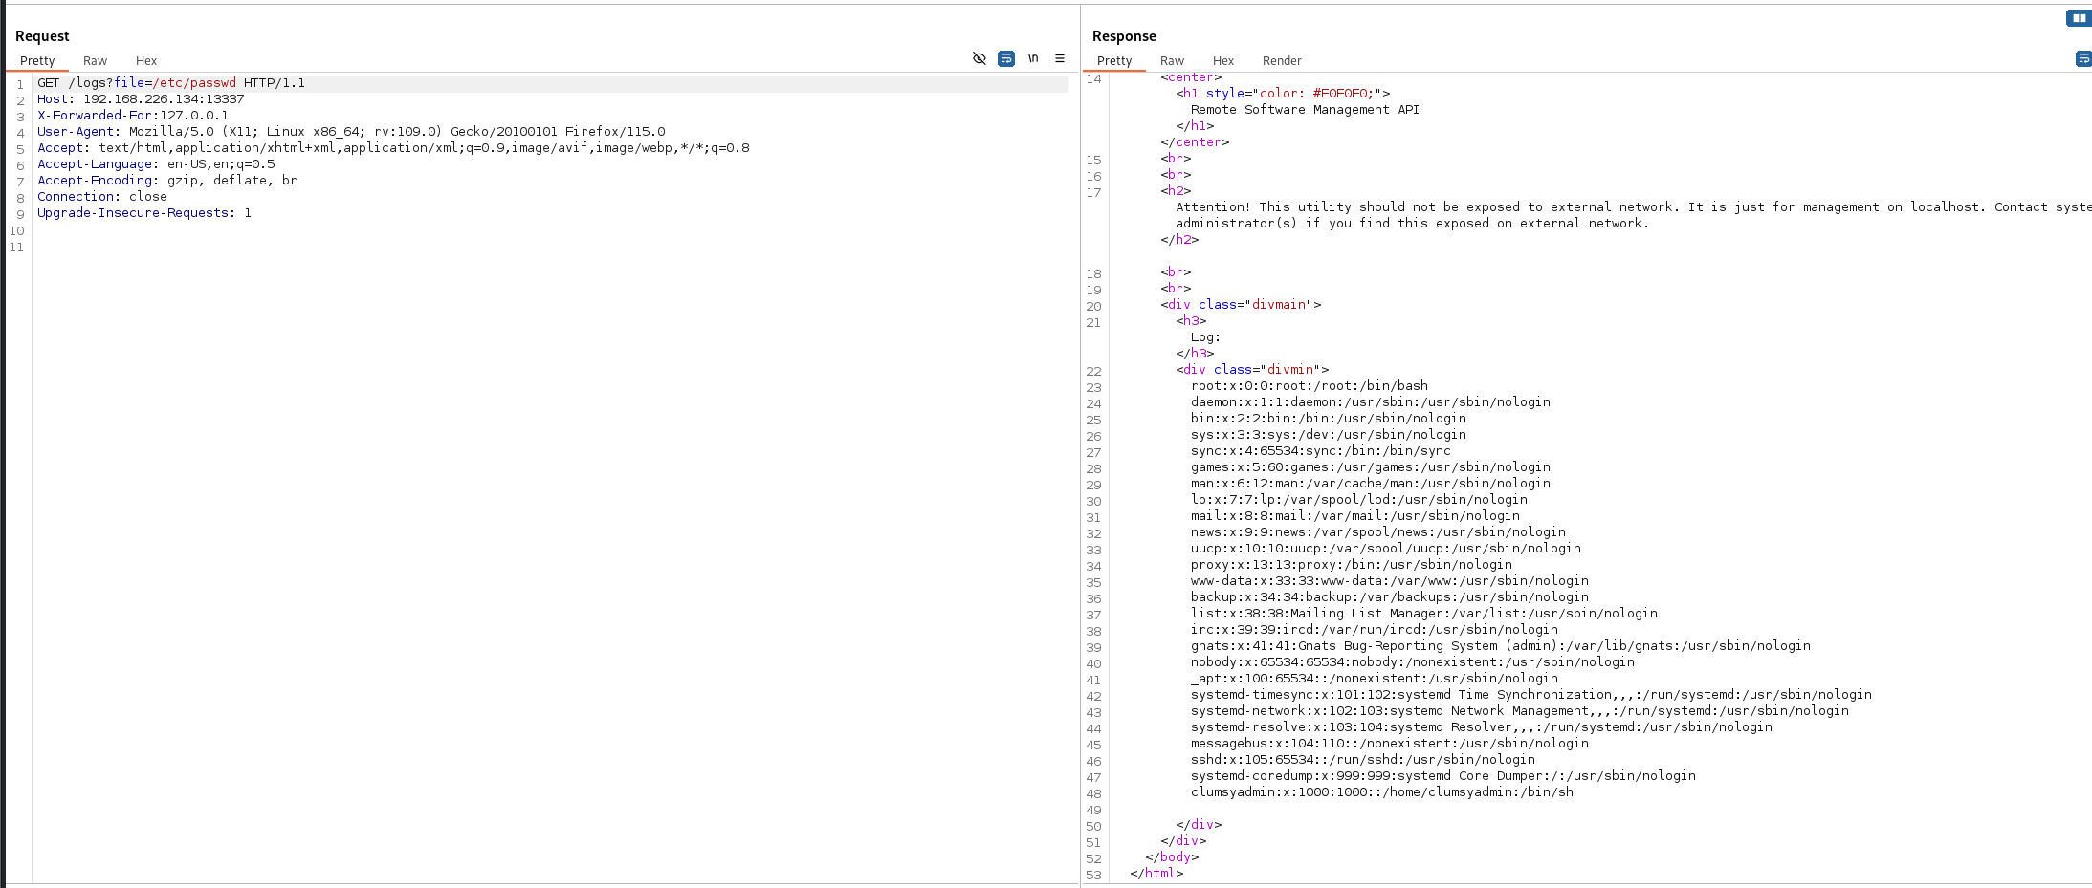Click the news:x:9:9 passwd entry
The height and width of the screenshot is (888, 2092).
[1378, 532]
